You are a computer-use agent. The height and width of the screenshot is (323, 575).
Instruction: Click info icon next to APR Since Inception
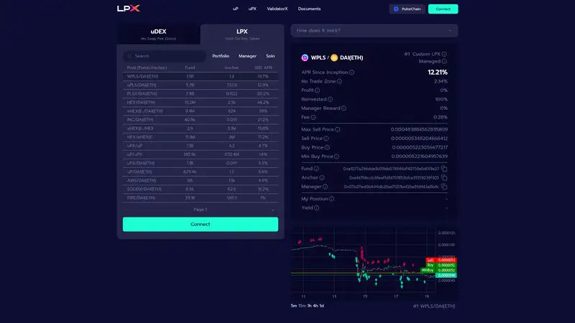pos(351,72)
